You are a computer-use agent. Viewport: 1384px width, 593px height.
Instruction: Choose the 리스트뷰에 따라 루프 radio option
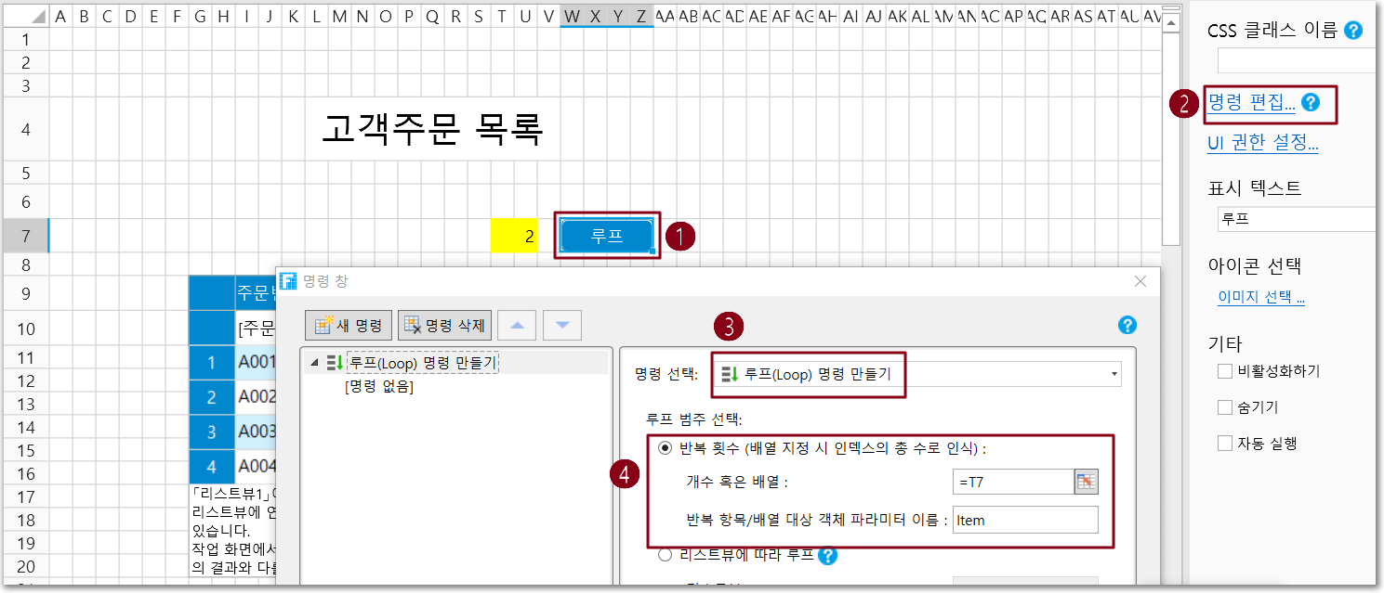point(665,556)
